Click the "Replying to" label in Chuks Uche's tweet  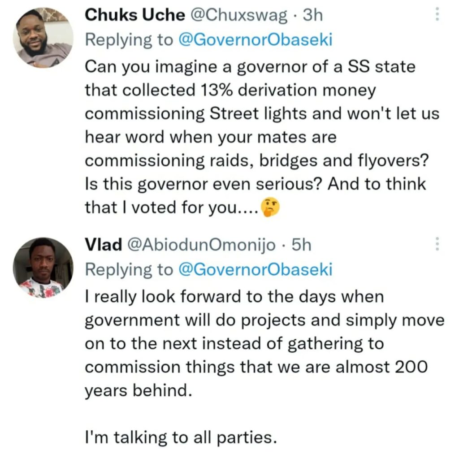(129, 40)
